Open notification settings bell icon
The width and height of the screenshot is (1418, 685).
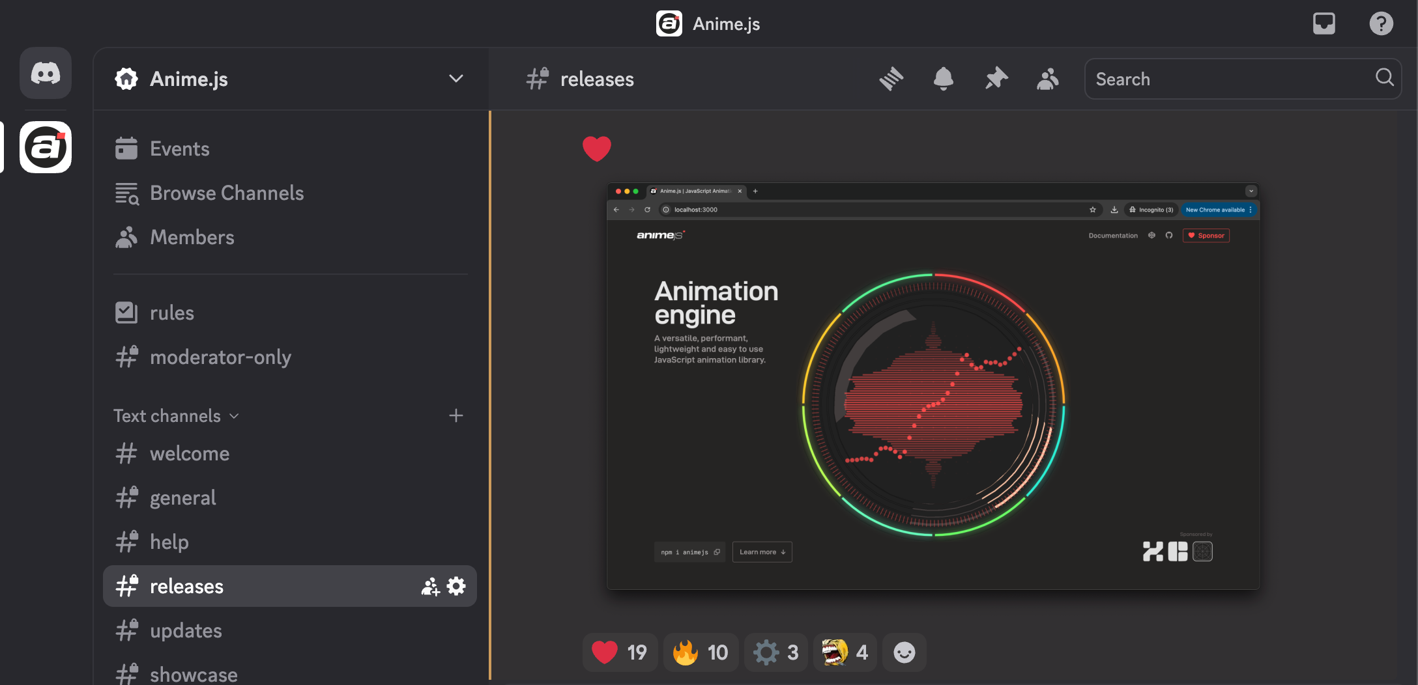(943, 79)
